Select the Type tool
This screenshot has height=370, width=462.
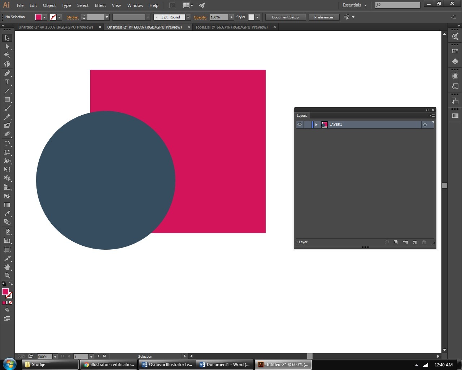point(7,82)
